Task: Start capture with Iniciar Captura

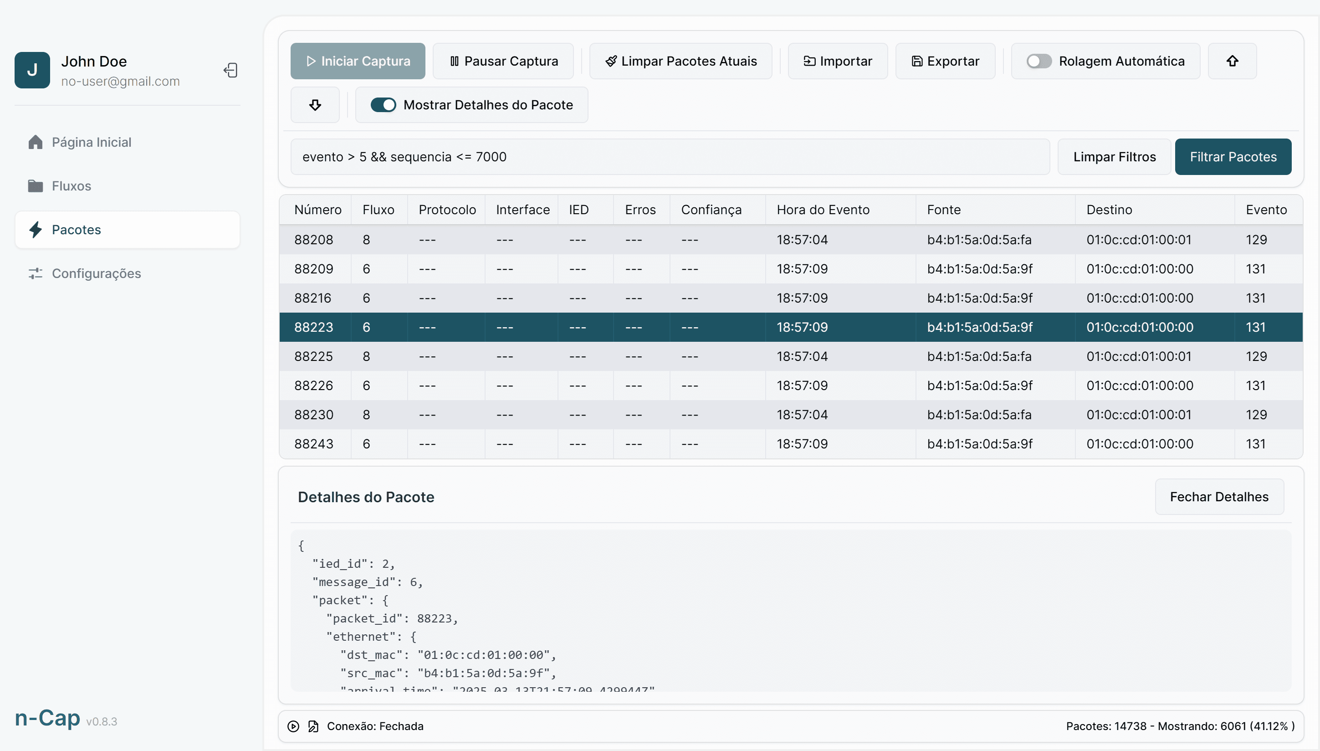Action: pos(358,61)
